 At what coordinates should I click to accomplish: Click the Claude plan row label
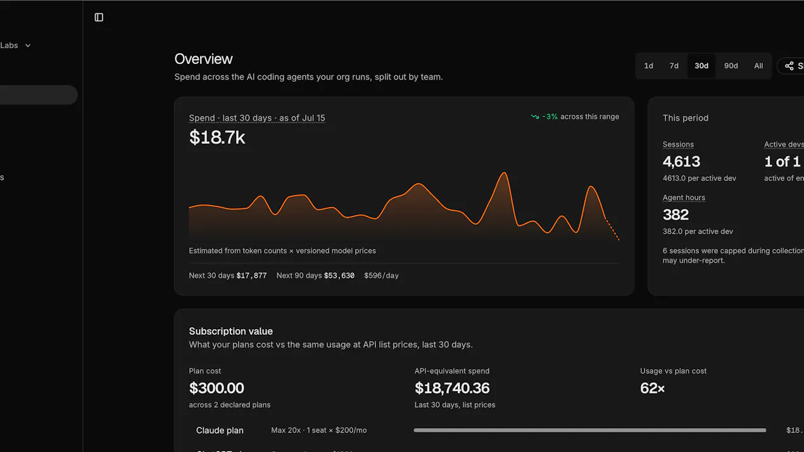[220, 430]
